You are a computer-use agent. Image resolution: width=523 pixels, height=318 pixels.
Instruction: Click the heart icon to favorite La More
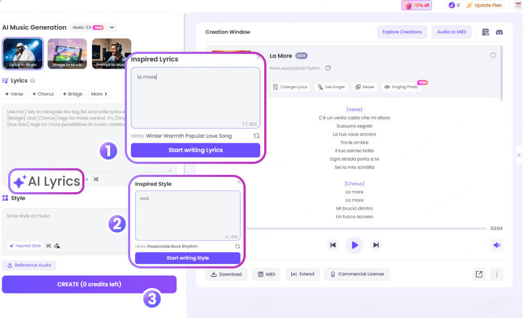coord(493,56)
